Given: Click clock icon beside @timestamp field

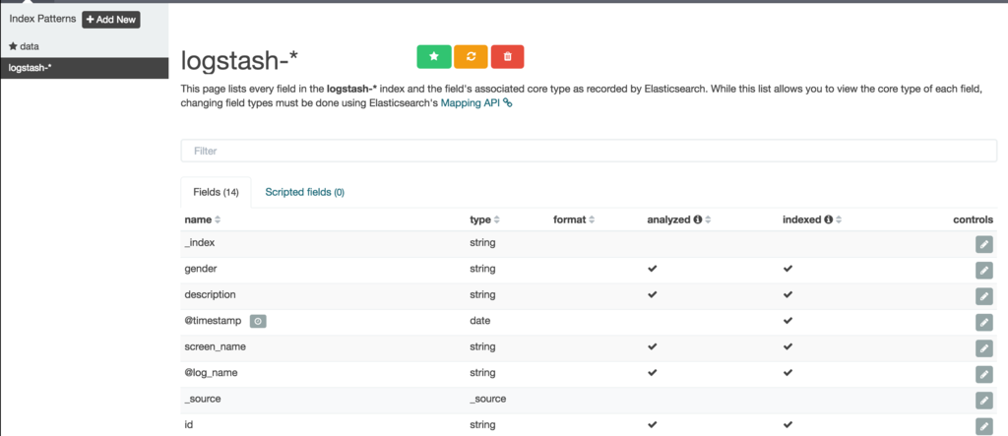Looking at the screenshot, I should (258, 321).
